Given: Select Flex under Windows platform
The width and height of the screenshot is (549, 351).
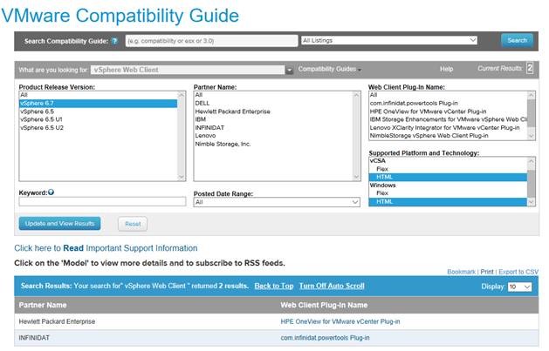Looking at the screenshot, I should click(x=448, y=193).
